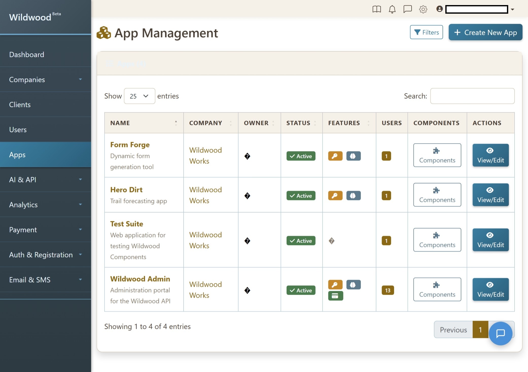The height and width of the screenshot is (372, 528).
Task: Click the key feature icon on Form Forge
Action: pyautogui.click(x=335, y=156)
